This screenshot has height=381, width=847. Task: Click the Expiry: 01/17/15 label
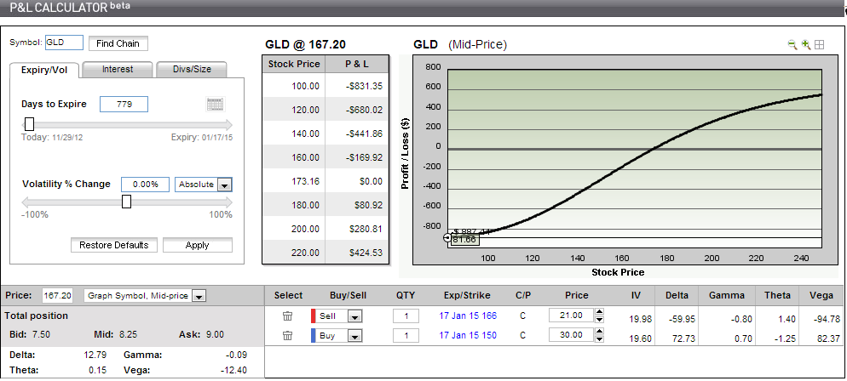point(202,138)
